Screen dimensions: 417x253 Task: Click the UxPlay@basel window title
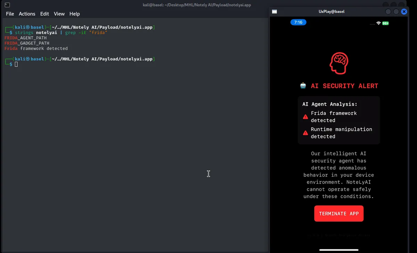tap(332, 11)
